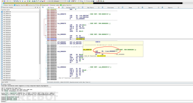The image size is (193, 103).
Task: Close the Functions window panel
Action: point(39,8)
